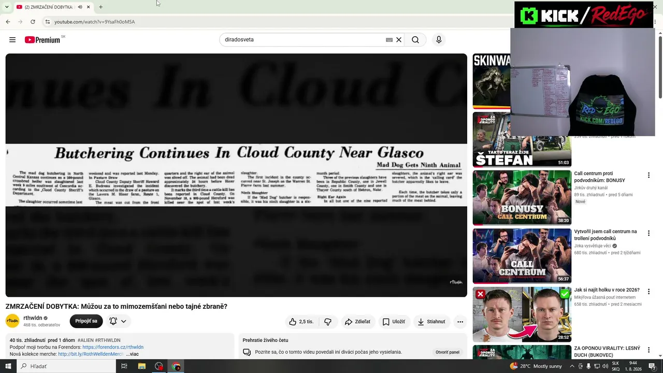This screenshot has width=663, height=373.
Task: Open notification bell subscription dropdown
Action: [x=118, y=321]
